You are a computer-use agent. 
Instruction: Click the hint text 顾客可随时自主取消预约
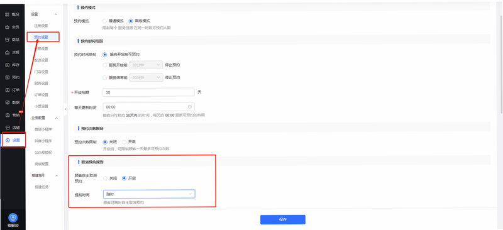pos(123,203)
